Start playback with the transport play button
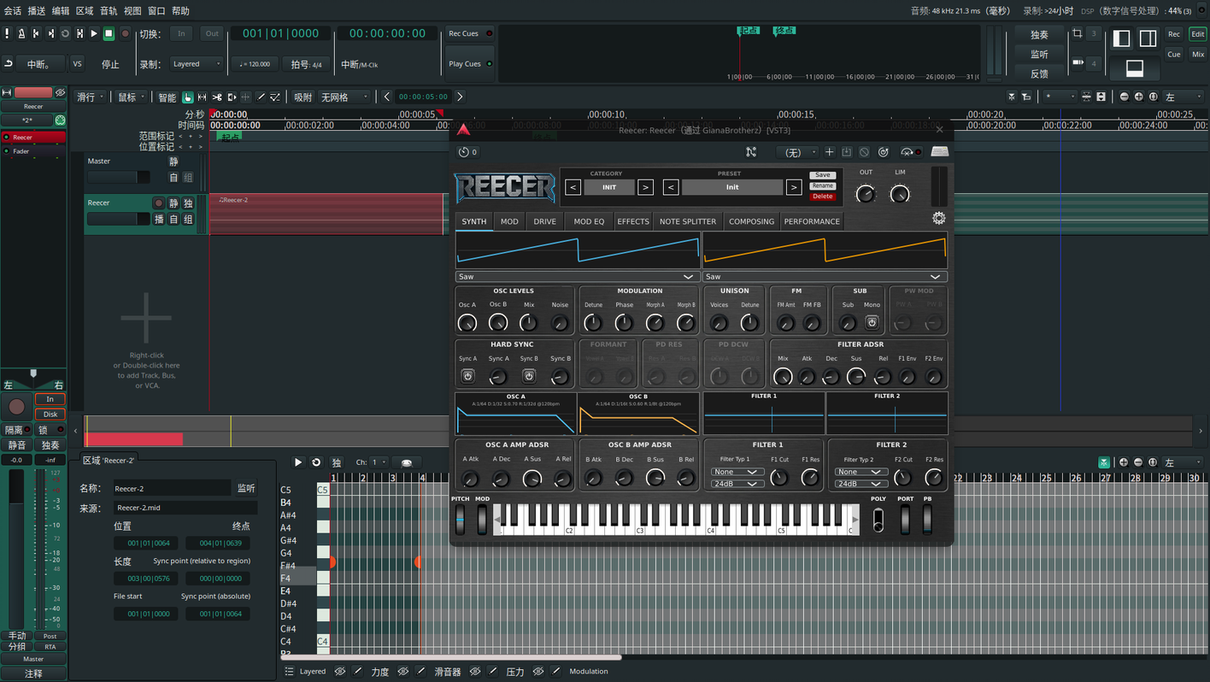Screen dimensions: 1210x682 click(x=94, y=33)
